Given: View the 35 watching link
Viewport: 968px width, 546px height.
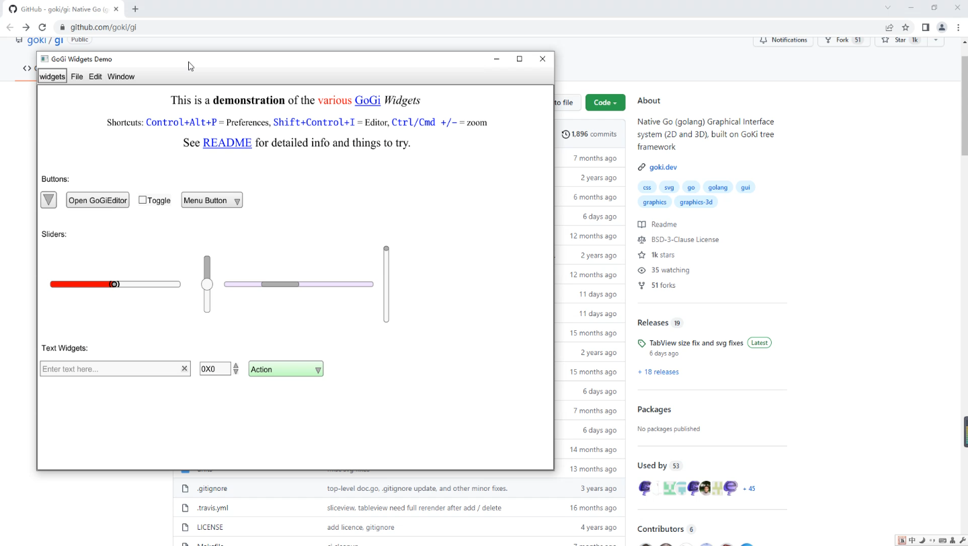Looking at the screenshot, I should pos(663,270).
